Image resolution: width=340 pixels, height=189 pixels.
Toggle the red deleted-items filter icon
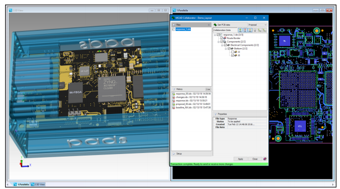point(245,30)
